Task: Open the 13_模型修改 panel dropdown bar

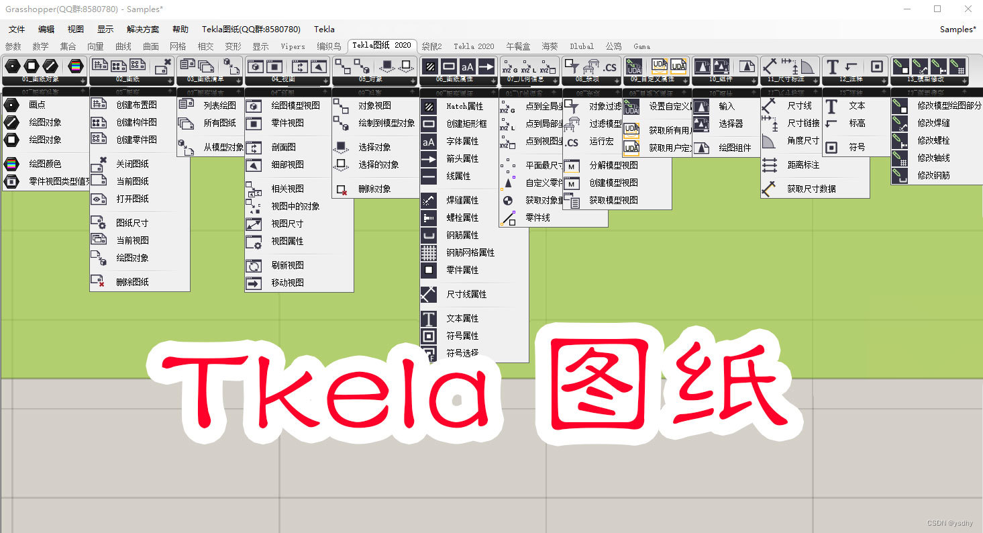Action: [929, 79]
